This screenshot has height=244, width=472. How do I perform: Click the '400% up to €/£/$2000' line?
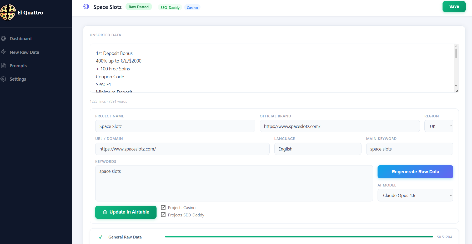coord(119,61)
